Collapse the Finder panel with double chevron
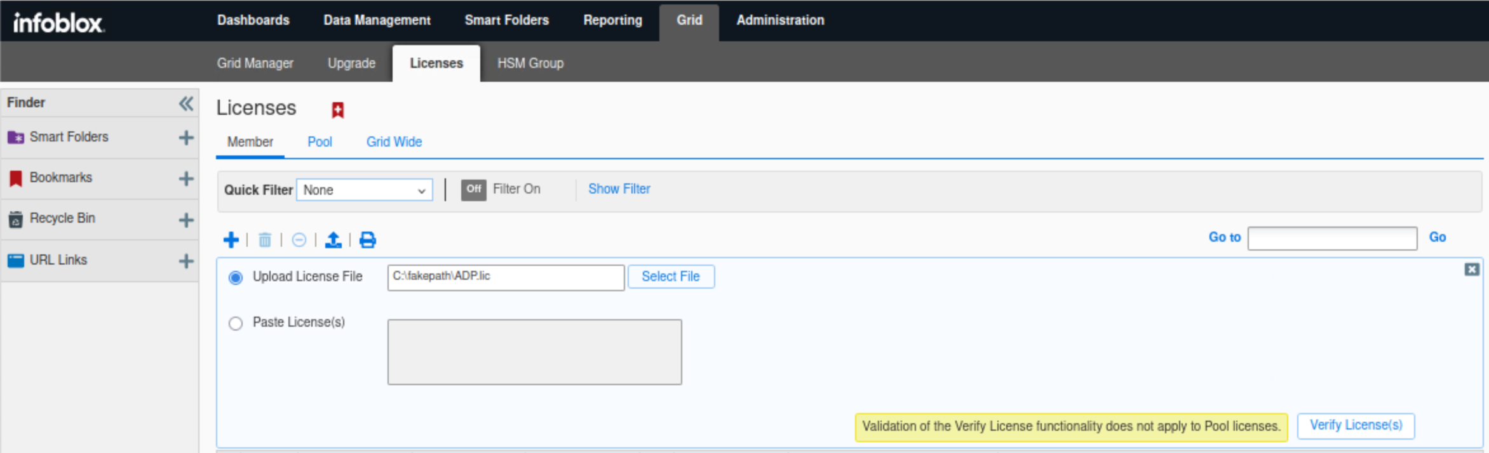The image size is (1489, 453). click(185, 103)
